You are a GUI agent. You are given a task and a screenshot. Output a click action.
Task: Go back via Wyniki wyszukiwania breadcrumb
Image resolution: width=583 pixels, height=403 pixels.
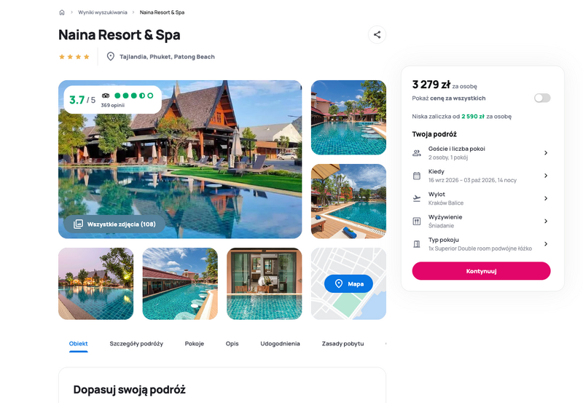[x=103, y=12]
